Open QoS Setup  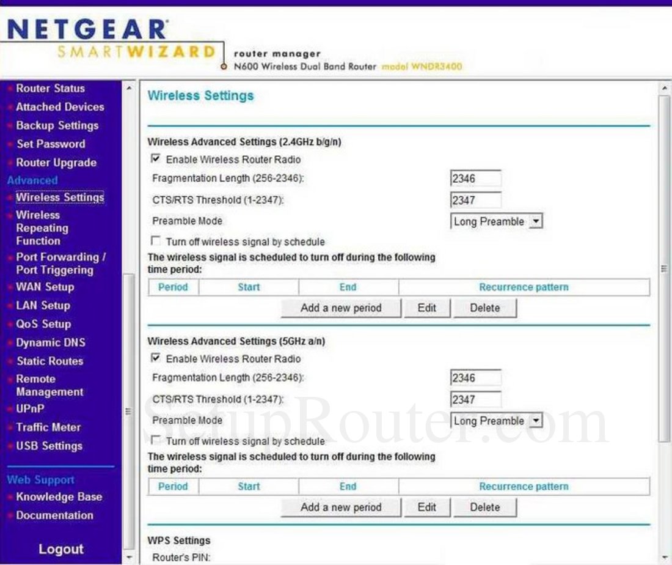tap(43, 324)
